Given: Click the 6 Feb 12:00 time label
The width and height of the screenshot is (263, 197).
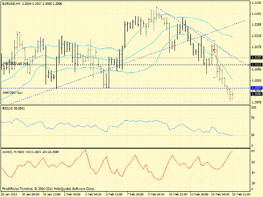Looking at the screenshot, I should pyautogui.click(x=115, y=194).
